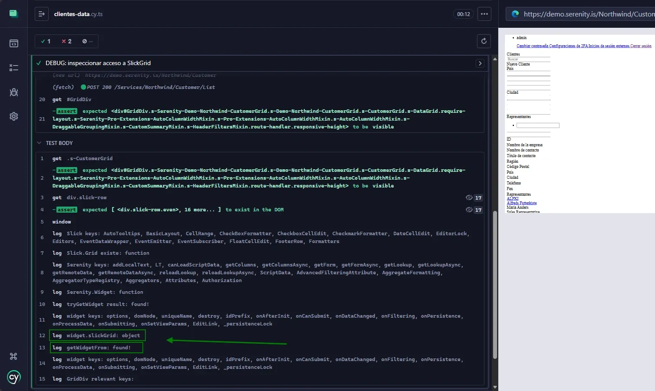Click 'Cerrar sesión' link in preview
The width and height of the screenshot is (655, 391).
click(641, 46)
